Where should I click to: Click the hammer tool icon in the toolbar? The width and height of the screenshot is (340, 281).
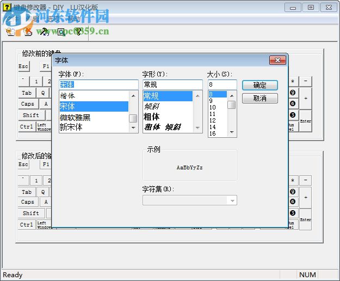[45, 32]
